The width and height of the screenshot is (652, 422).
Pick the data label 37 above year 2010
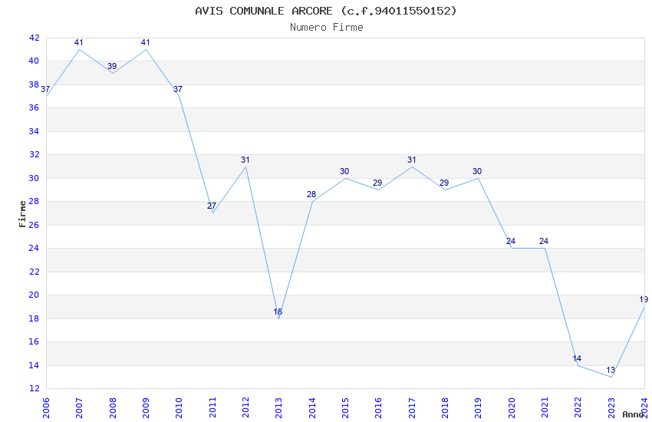pyautogui.click(x=178, y=90)
